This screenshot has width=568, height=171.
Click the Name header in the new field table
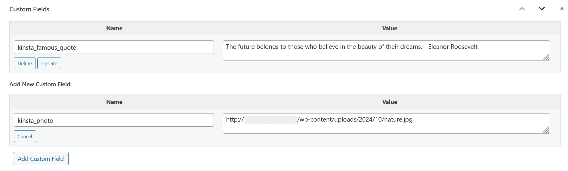pos(114,102)
